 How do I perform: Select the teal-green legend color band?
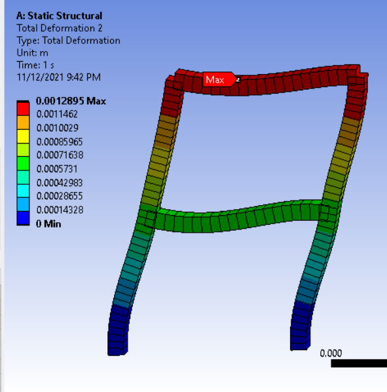pos(23,177)
